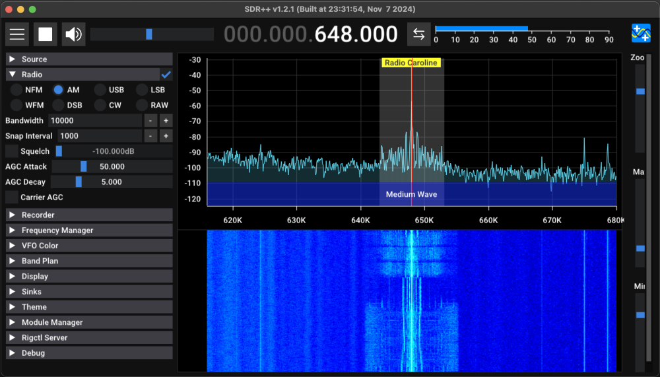This screenshot has height=377, width=660.
Task: Toggle the Squelch checkbox
Action: click(x=12, y=151)
